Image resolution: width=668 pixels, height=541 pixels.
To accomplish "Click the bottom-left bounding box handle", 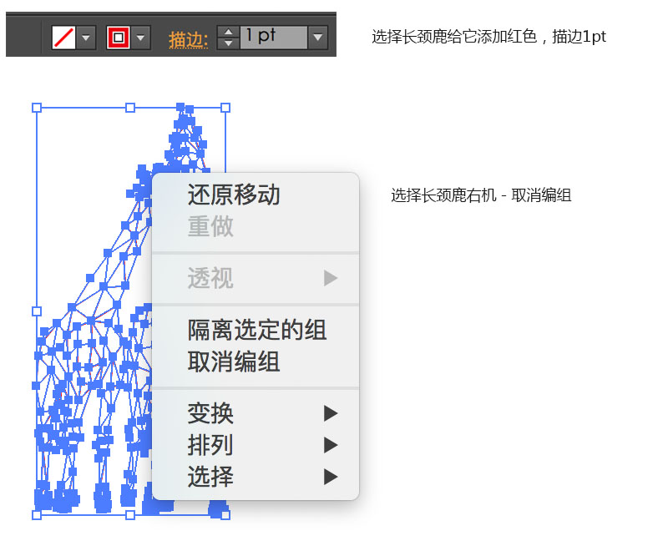I will pos(37,515).
